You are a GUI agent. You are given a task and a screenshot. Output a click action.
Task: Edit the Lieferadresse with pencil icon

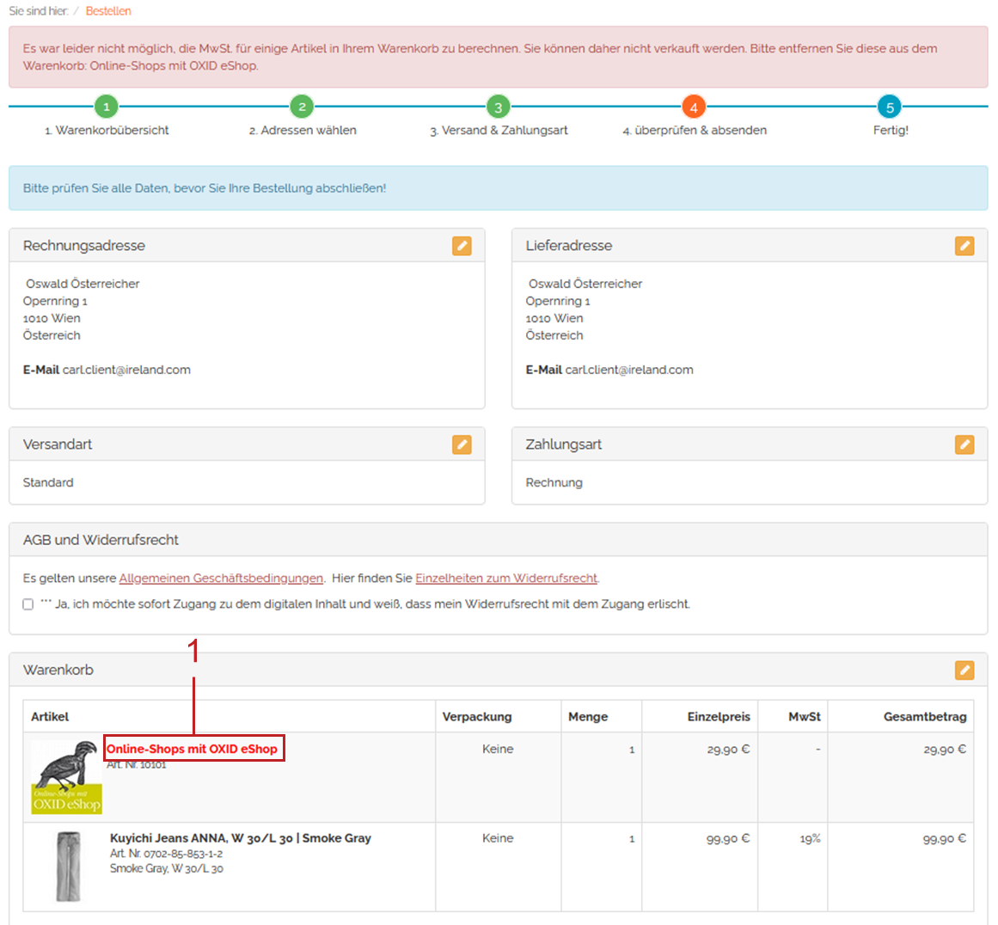[964, 246]
